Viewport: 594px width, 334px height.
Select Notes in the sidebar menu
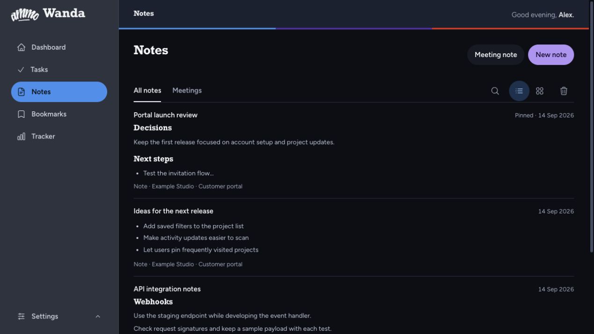pos(59,92)
